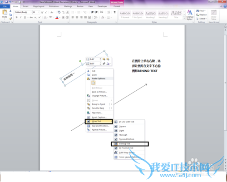Viewport: 227px width, 182px height.
Task: Click the Undo arrow in Quick Access Toolbar
Action: pos(10,2)
